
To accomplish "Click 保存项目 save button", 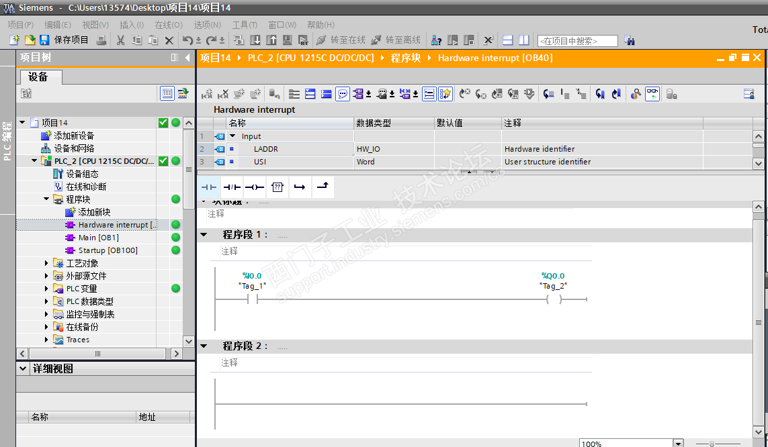I will coord(65,40).
